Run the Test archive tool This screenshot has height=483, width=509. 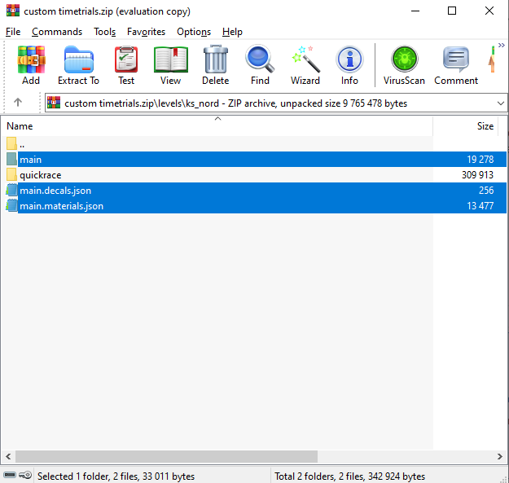(126, 65)
